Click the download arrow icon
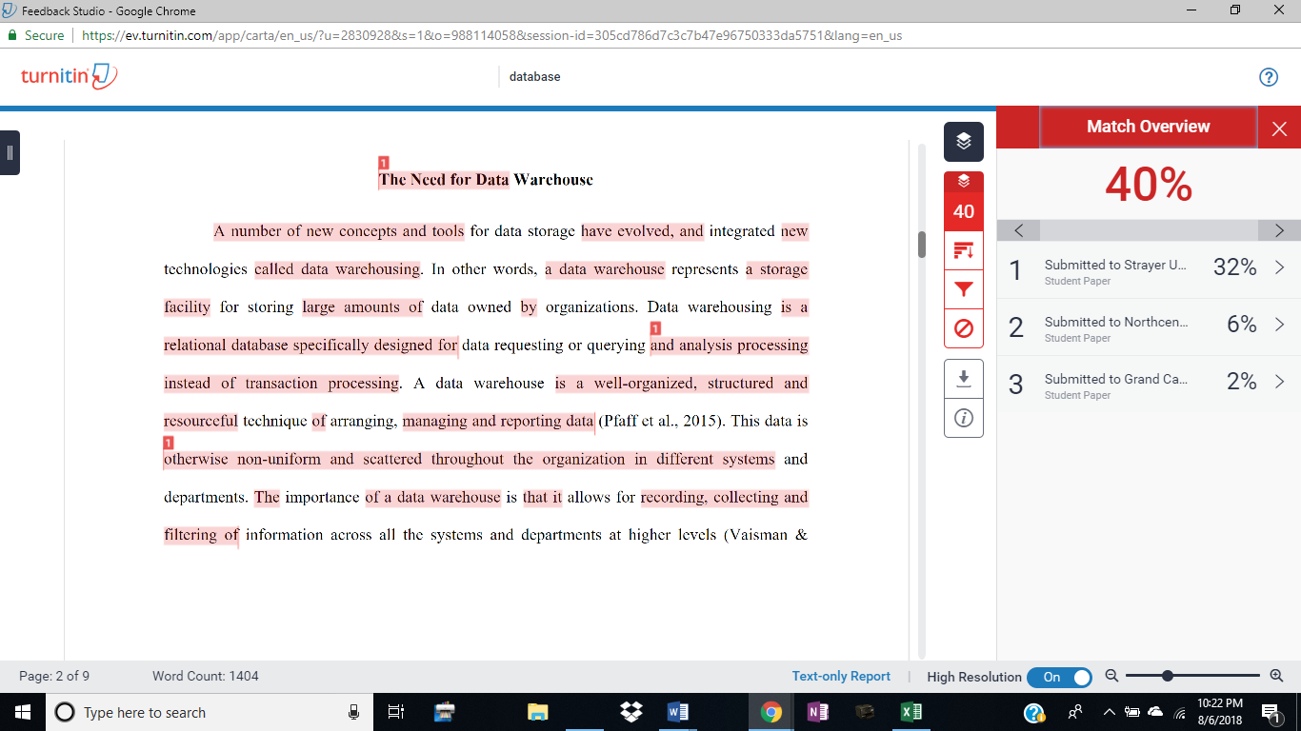This screenshot has height=731, width=1301. click(x=964, y=379)
